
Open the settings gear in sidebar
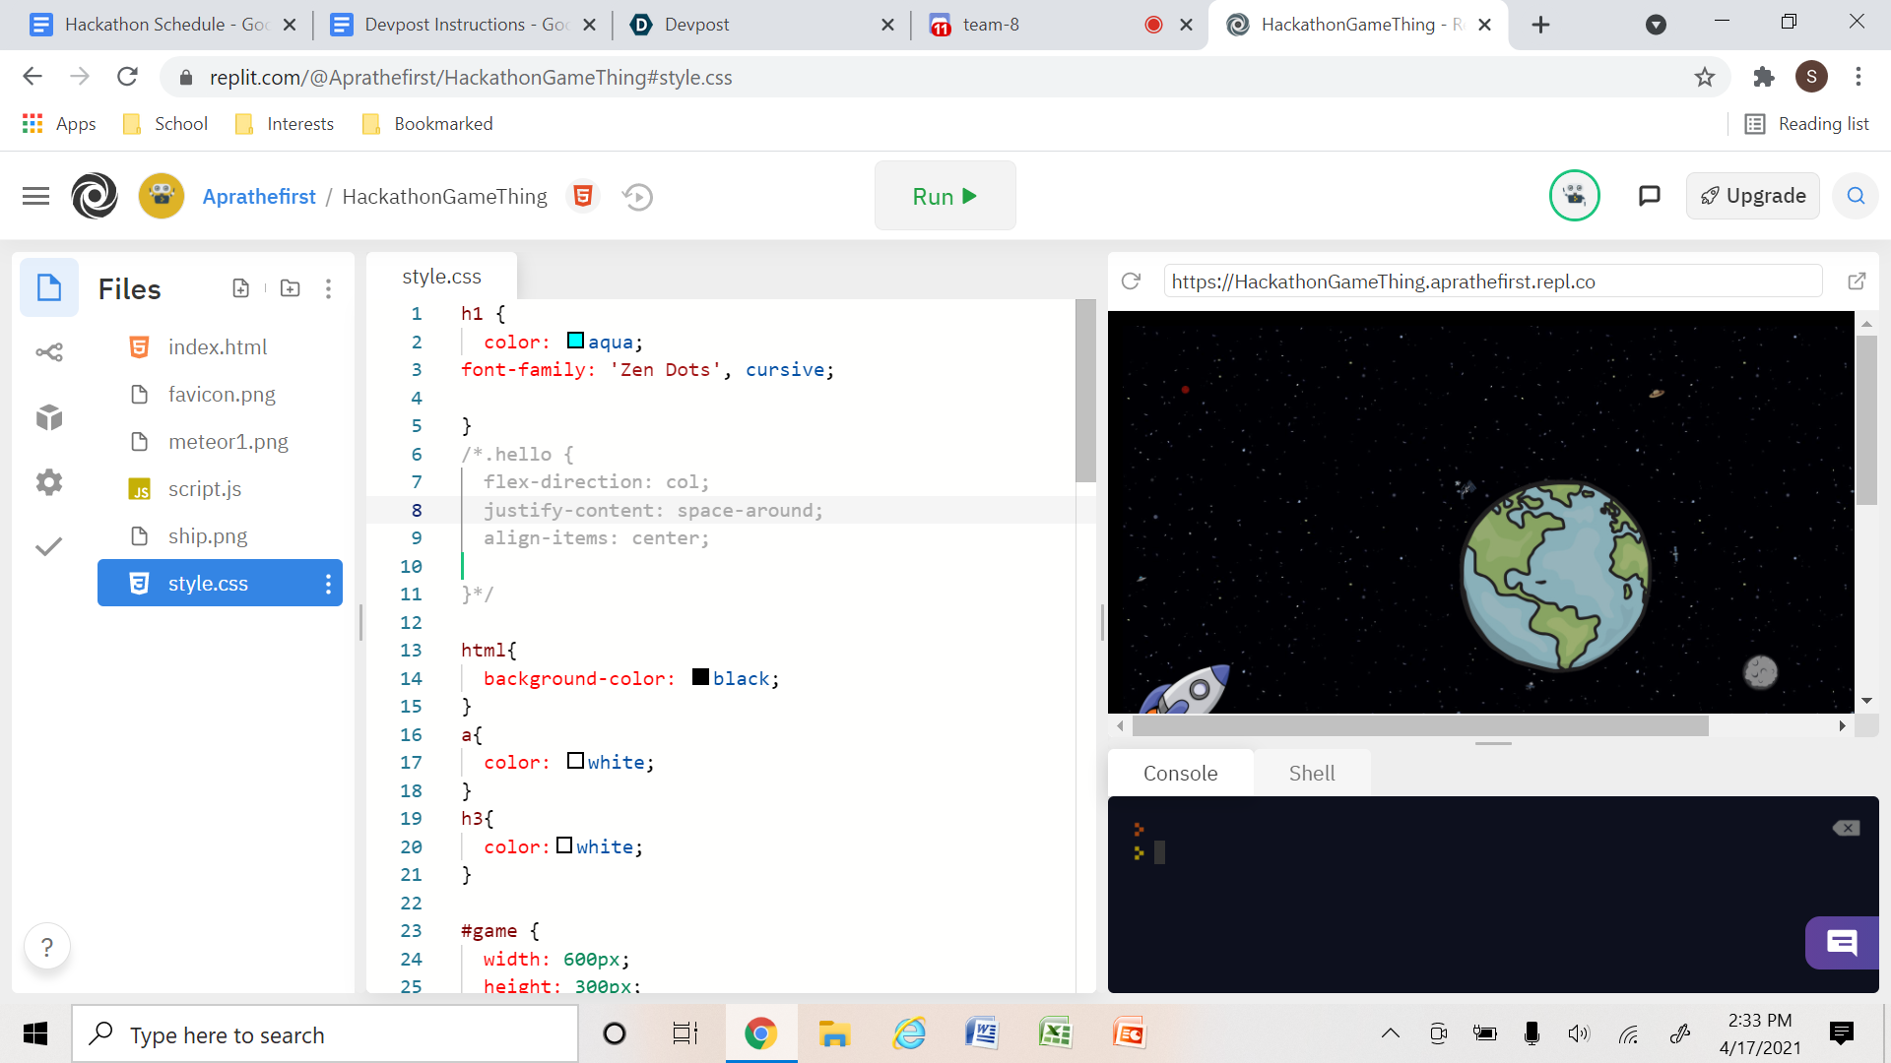pyautogui.click(x=49, y=482)
